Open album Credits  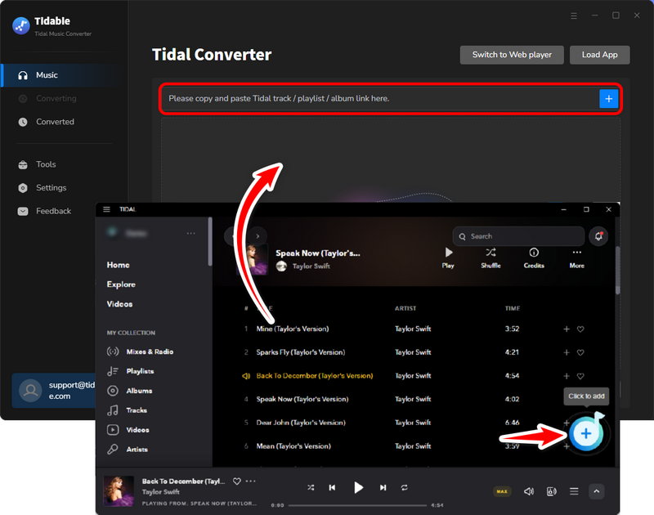tap(534, 257)
